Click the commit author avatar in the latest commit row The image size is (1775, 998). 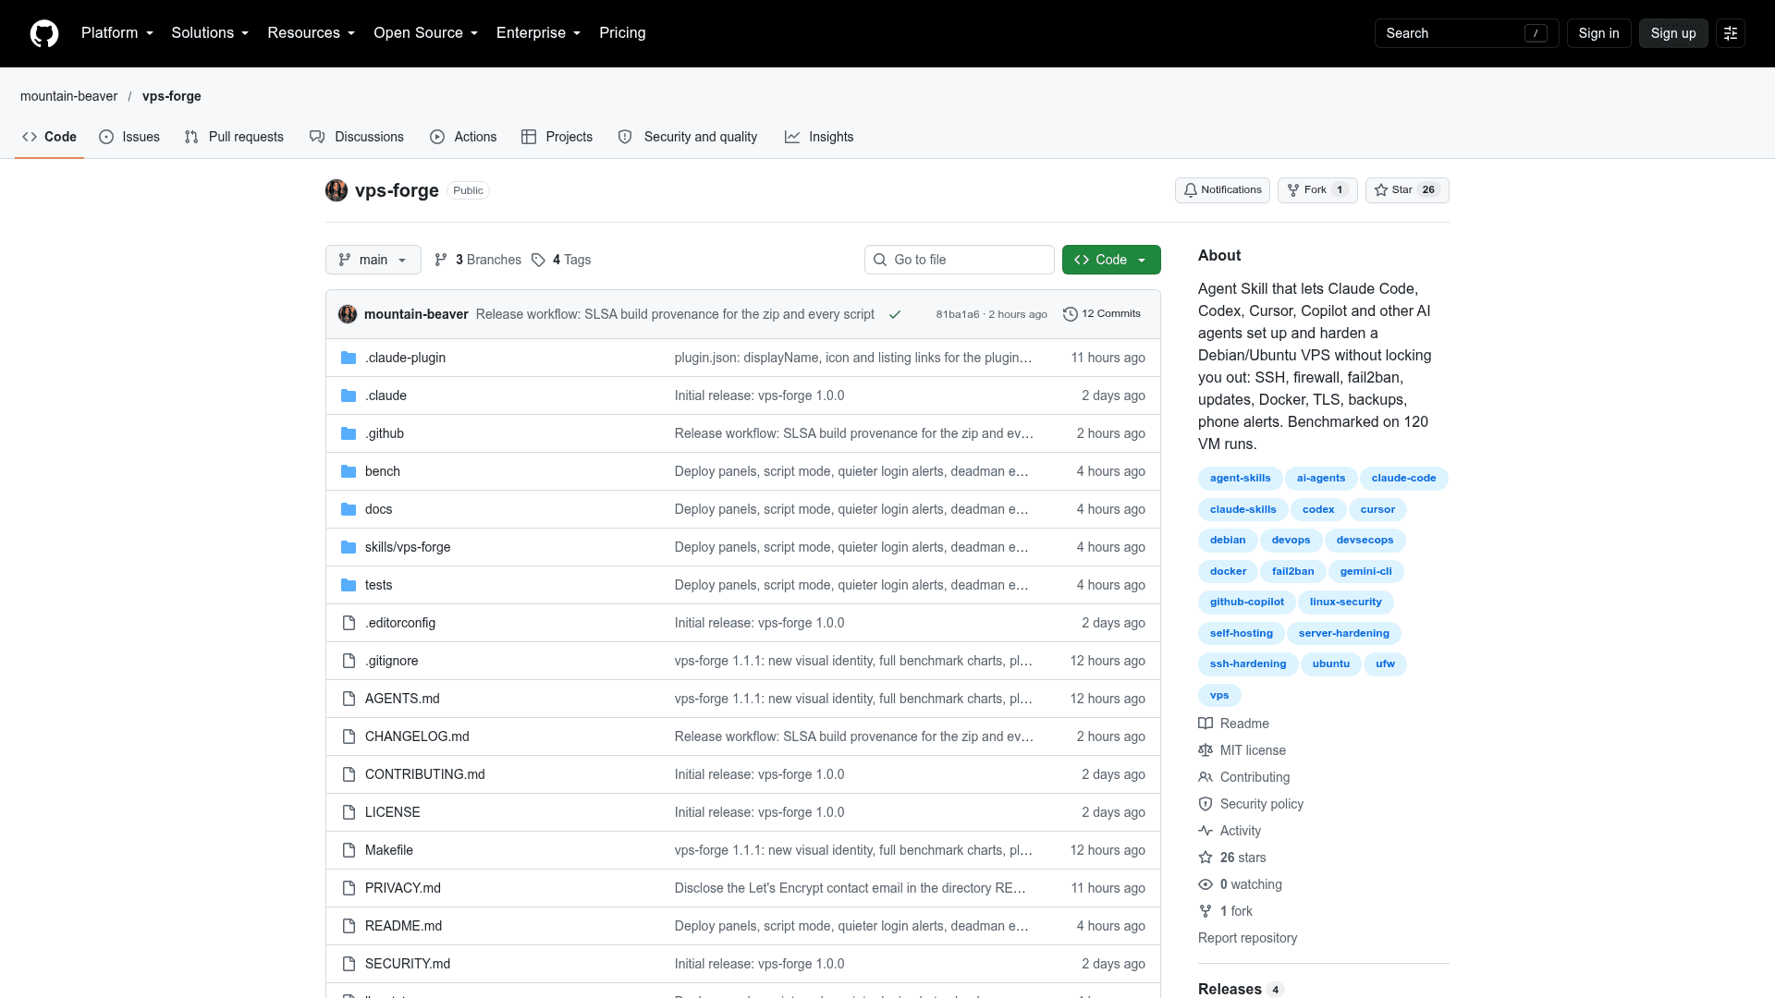pyautogui.click(x=348, y=314)
